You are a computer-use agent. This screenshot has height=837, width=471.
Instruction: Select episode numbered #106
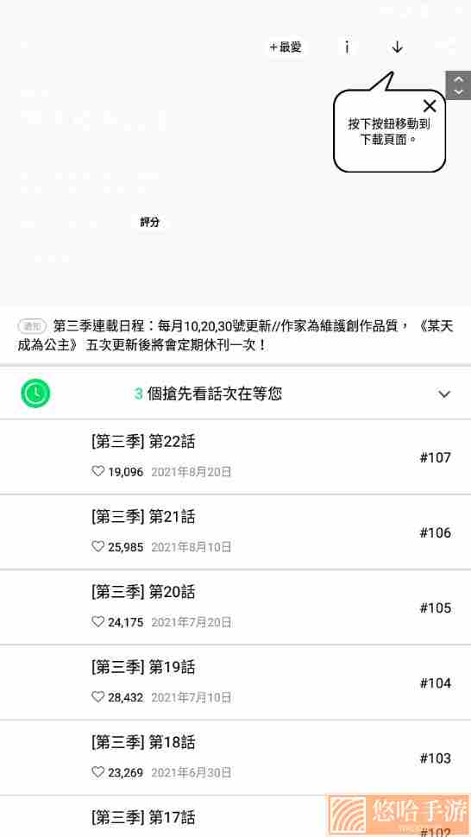[436, 532]
